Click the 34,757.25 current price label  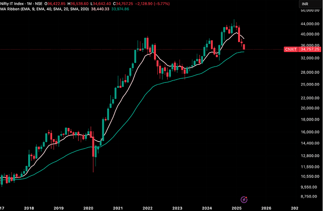pyautogui.click(x=310, y=49)
